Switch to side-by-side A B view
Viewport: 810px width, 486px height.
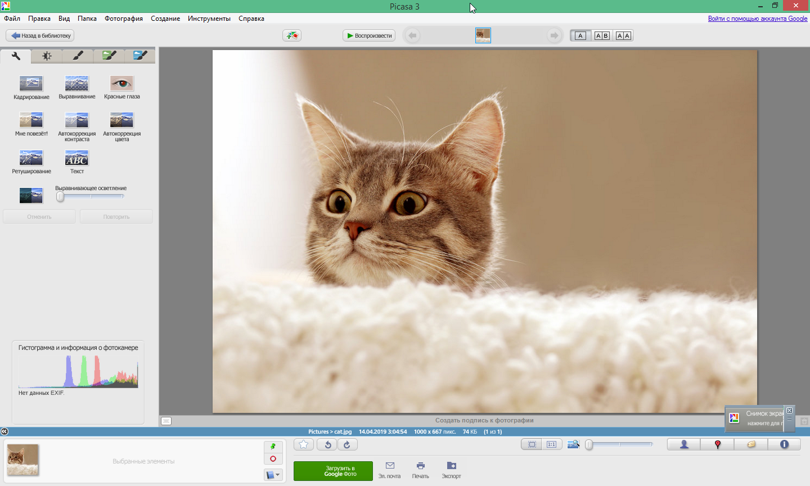[x=602, y=35]
